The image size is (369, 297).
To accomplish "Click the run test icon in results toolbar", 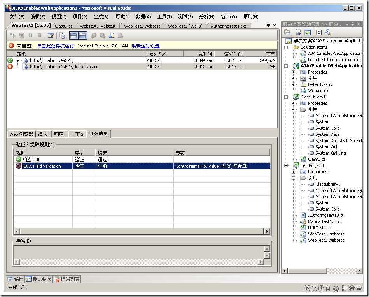I will point(12,35).
